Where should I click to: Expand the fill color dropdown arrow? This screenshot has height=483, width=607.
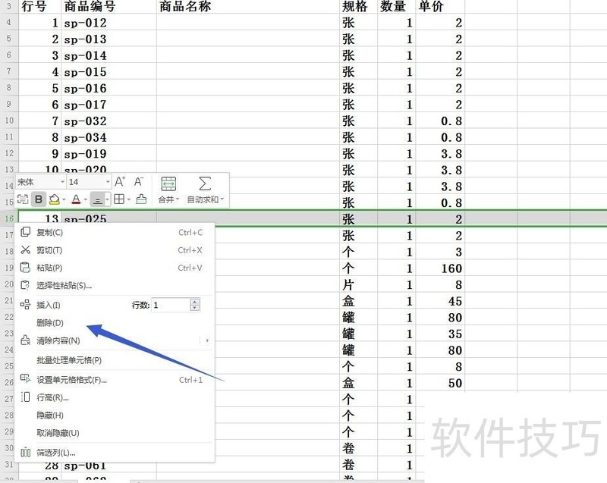click(64, 200)
